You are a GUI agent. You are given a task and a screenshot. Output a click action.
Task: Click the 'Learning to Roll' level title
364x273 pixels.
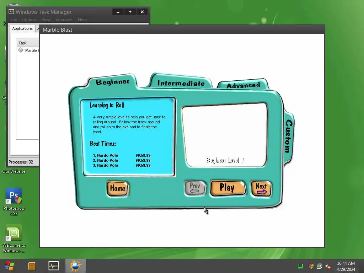[107, 105]
